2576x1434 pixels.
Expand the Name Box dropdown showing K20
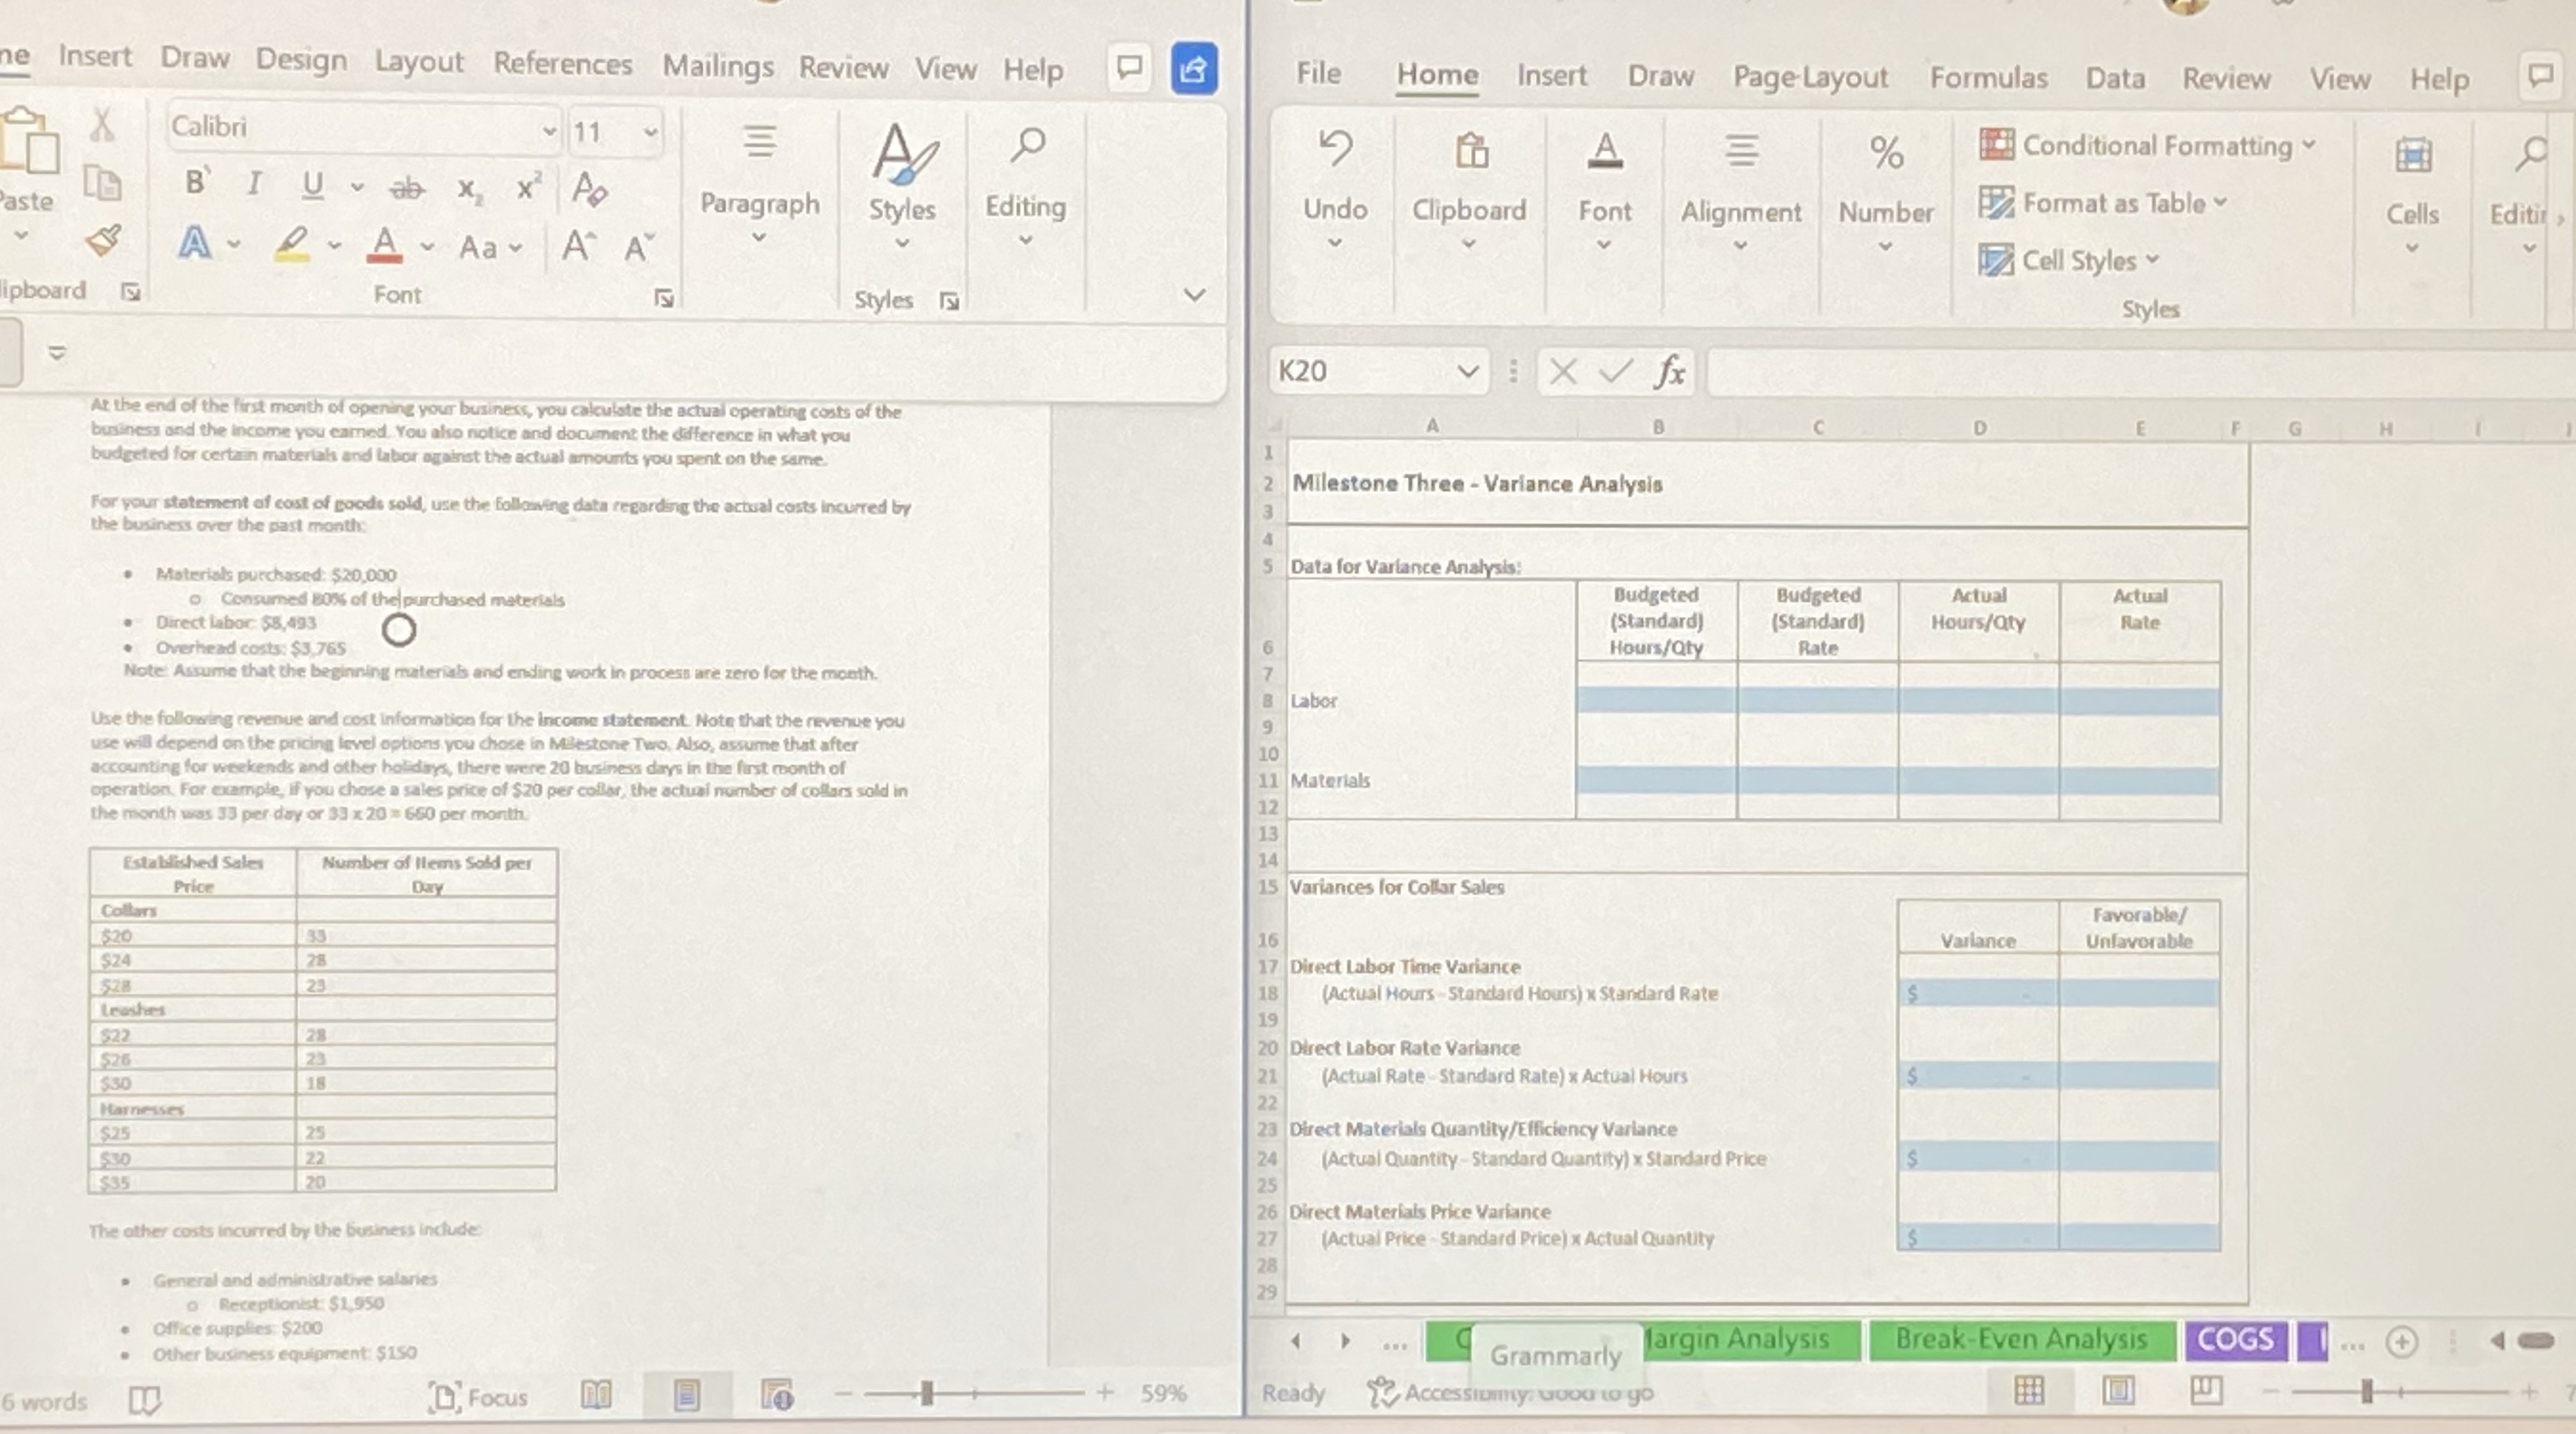point(1468,371)
